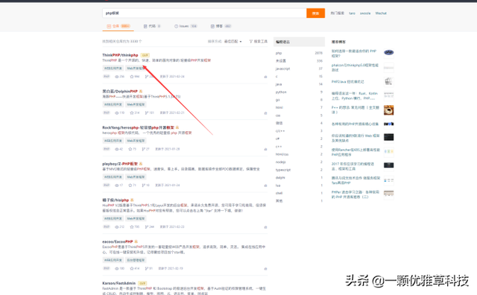Click the fork icon in the DolphinPHP row

click(x=147, y=112)
